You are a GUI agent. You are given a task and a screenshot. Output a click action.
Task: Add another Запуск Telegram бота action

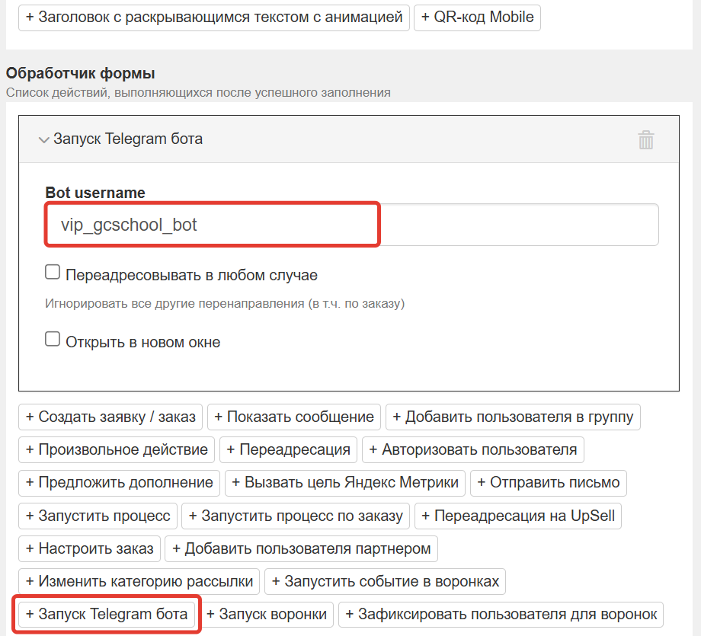pyautogui.click(x=106, y=614)
